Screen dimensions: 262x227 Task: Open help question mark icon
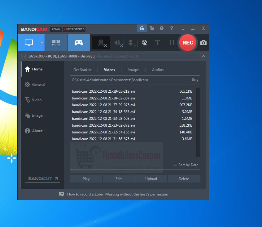172,28
